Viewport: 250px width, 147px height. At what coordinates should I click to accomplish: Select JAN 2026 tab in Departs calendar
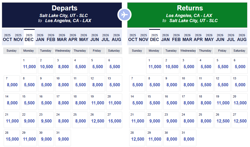40,37
